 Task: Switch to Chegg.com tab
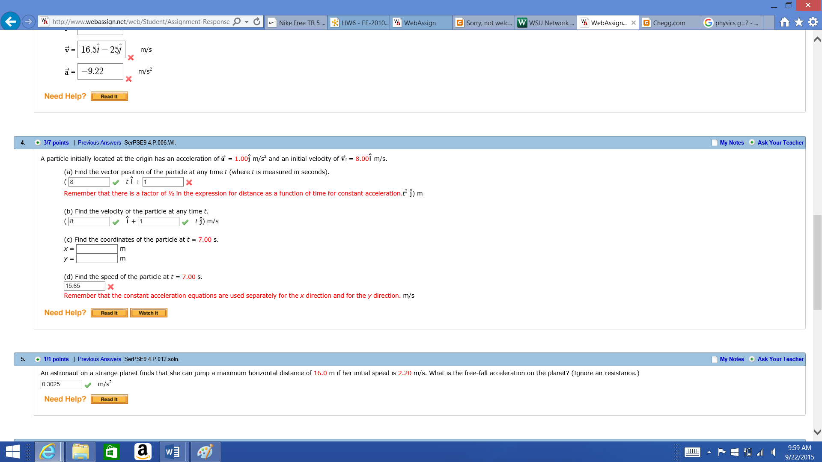[x=669, y=23]
